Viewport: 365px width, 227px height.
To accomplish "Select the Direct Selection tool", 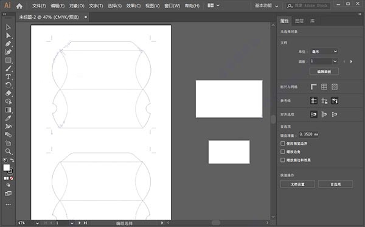I will (x=8, y=35).
